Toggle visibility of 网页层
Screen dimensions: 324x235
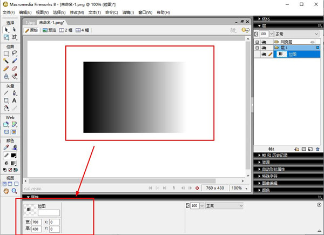[264, 42]
